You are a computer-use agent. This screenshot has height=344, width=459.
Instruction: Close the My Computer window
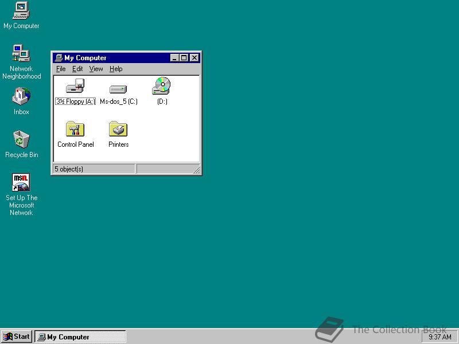pos(195,58)
